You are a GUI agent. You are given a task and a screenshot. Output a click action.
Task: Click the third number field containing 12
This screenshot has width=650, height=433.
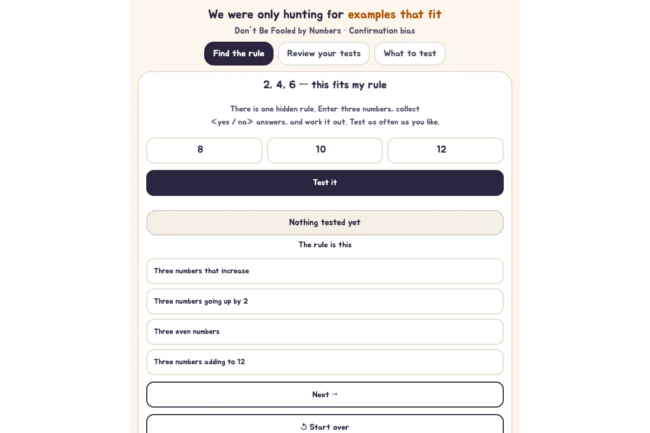(445, 150)
